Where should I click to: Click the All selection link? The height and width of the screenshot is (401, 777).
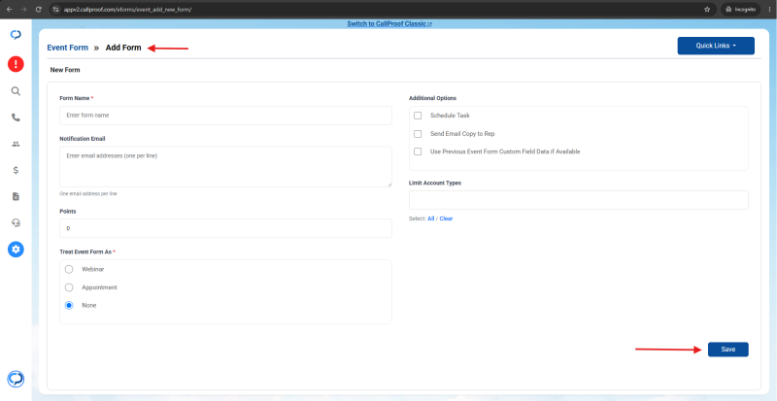tap(430, 218)
